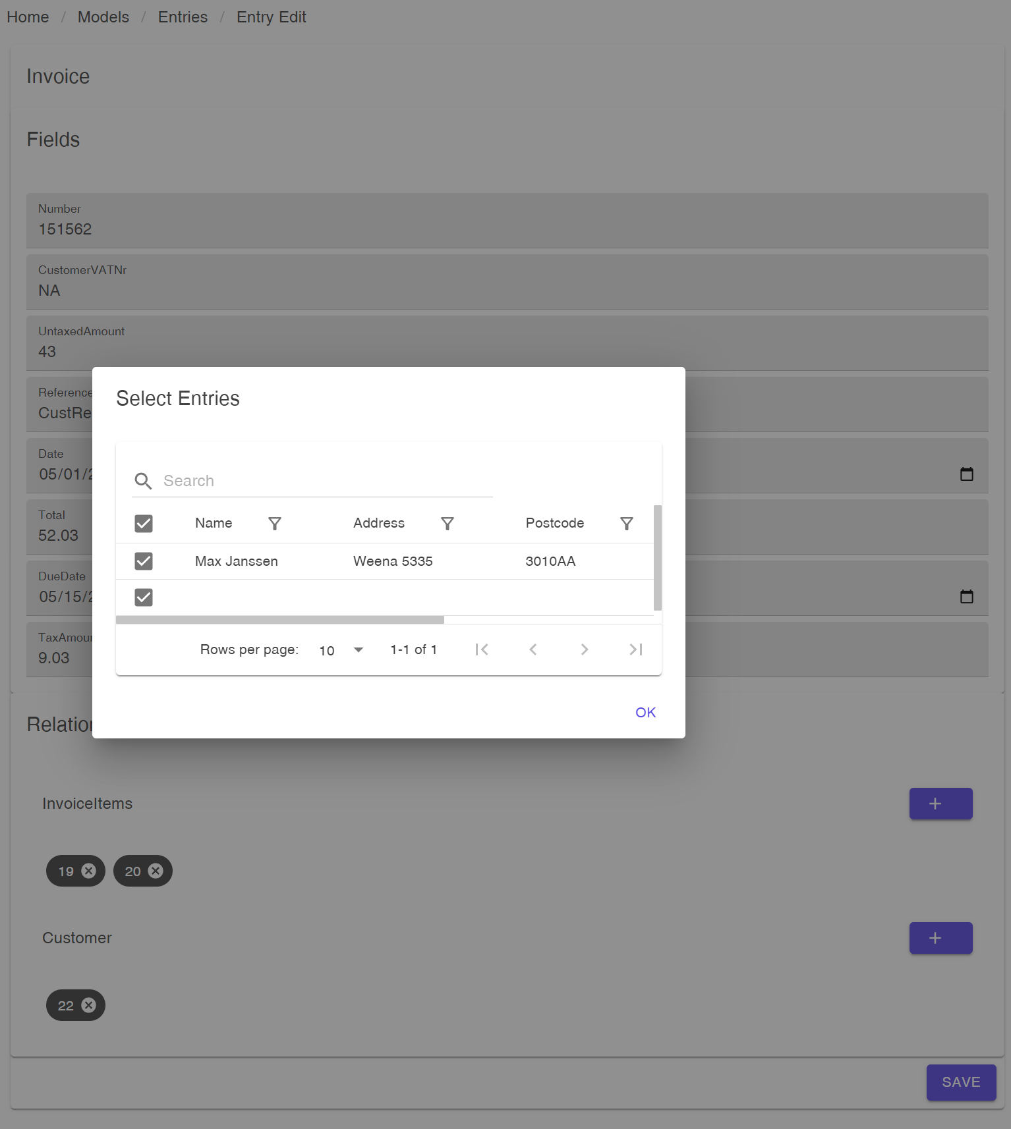Click the Name column filter icon
Image resolution: width=1011 pixels, height=1129 pixels.
pyautogui.click(x=275, y=524)
